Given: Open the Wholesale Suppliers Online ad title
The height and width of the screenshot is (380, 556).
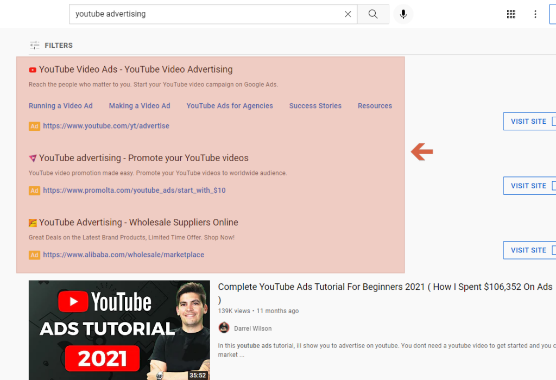Looking at the screenshot, I should pyautogui.click(x=138, y=223).
